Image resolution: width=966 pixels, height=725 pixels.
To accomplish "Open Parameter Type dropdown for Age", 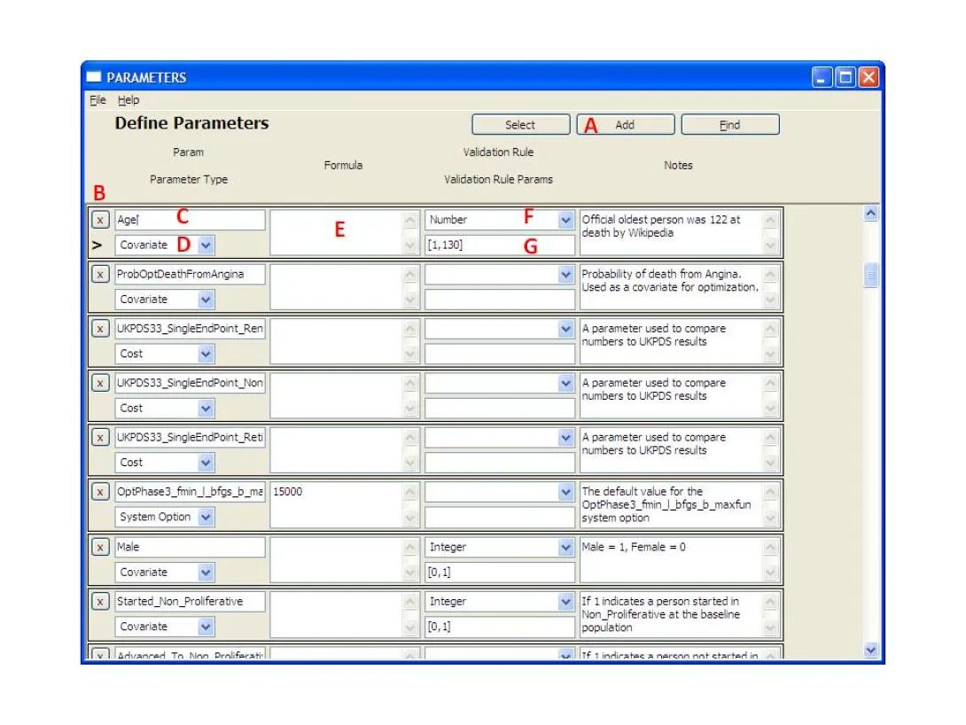I will 206,246.
